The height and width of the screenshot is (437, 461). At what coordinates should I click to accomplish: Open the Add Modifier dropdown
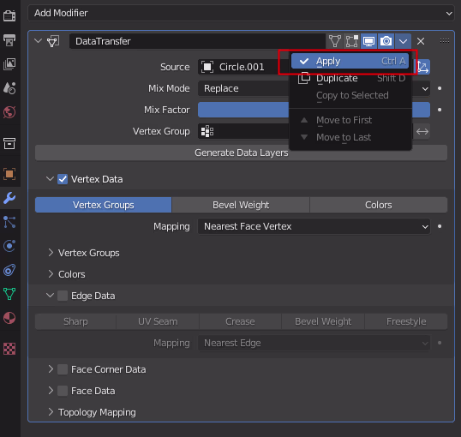click(x=241, y=13)
